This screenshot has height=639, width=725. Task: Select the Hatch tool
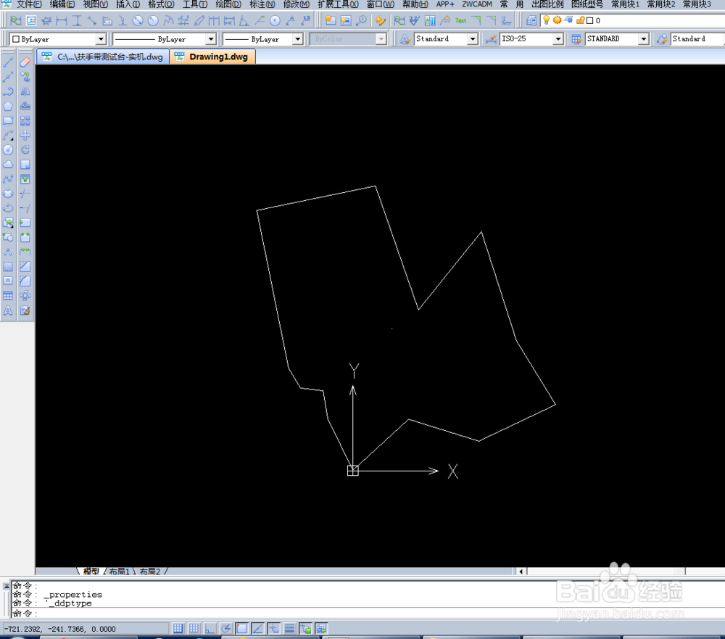point(8,266)
